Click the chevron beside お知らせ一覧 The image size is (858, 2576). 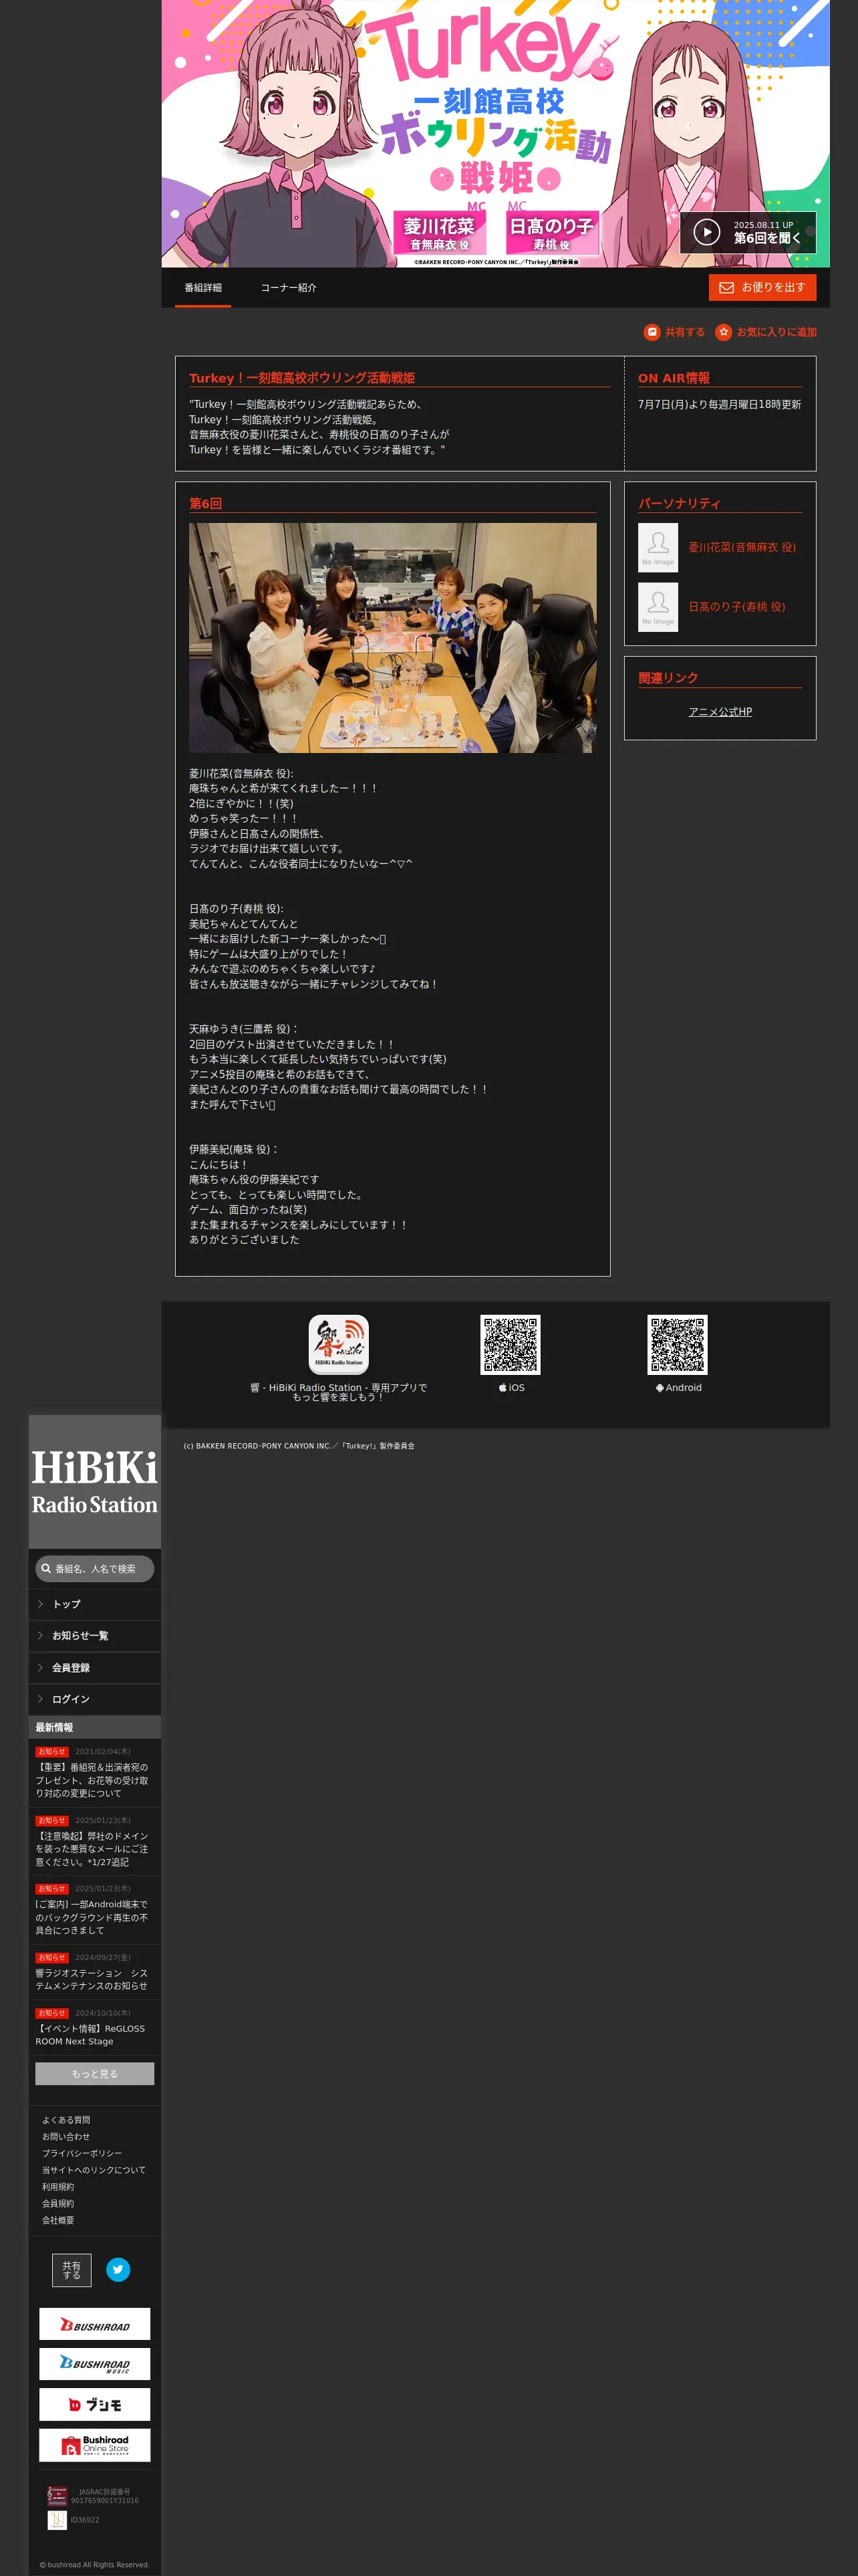pyautogui.click(x=40, y=1636)
